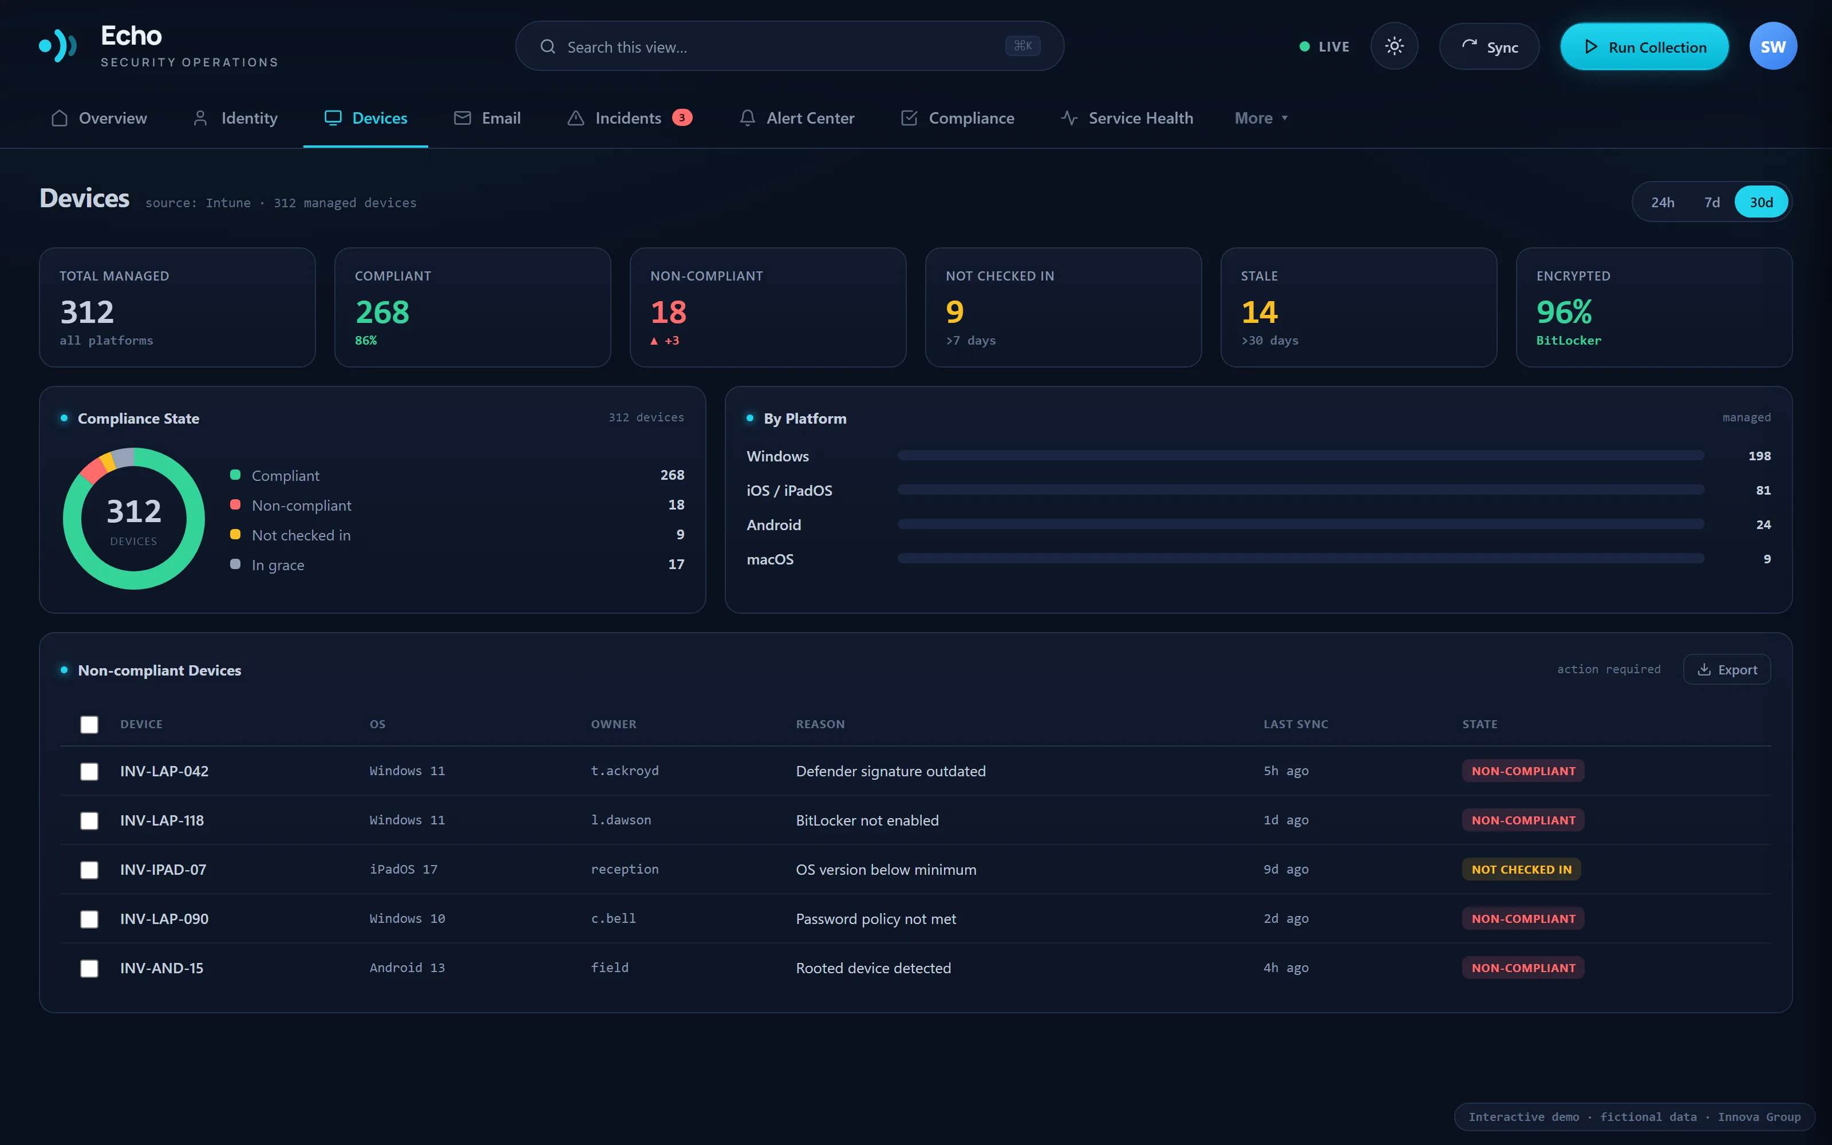This screenshot has height=1145, width=1832.
Task: Click the Run Collection button
Action: click(1644, 46)
